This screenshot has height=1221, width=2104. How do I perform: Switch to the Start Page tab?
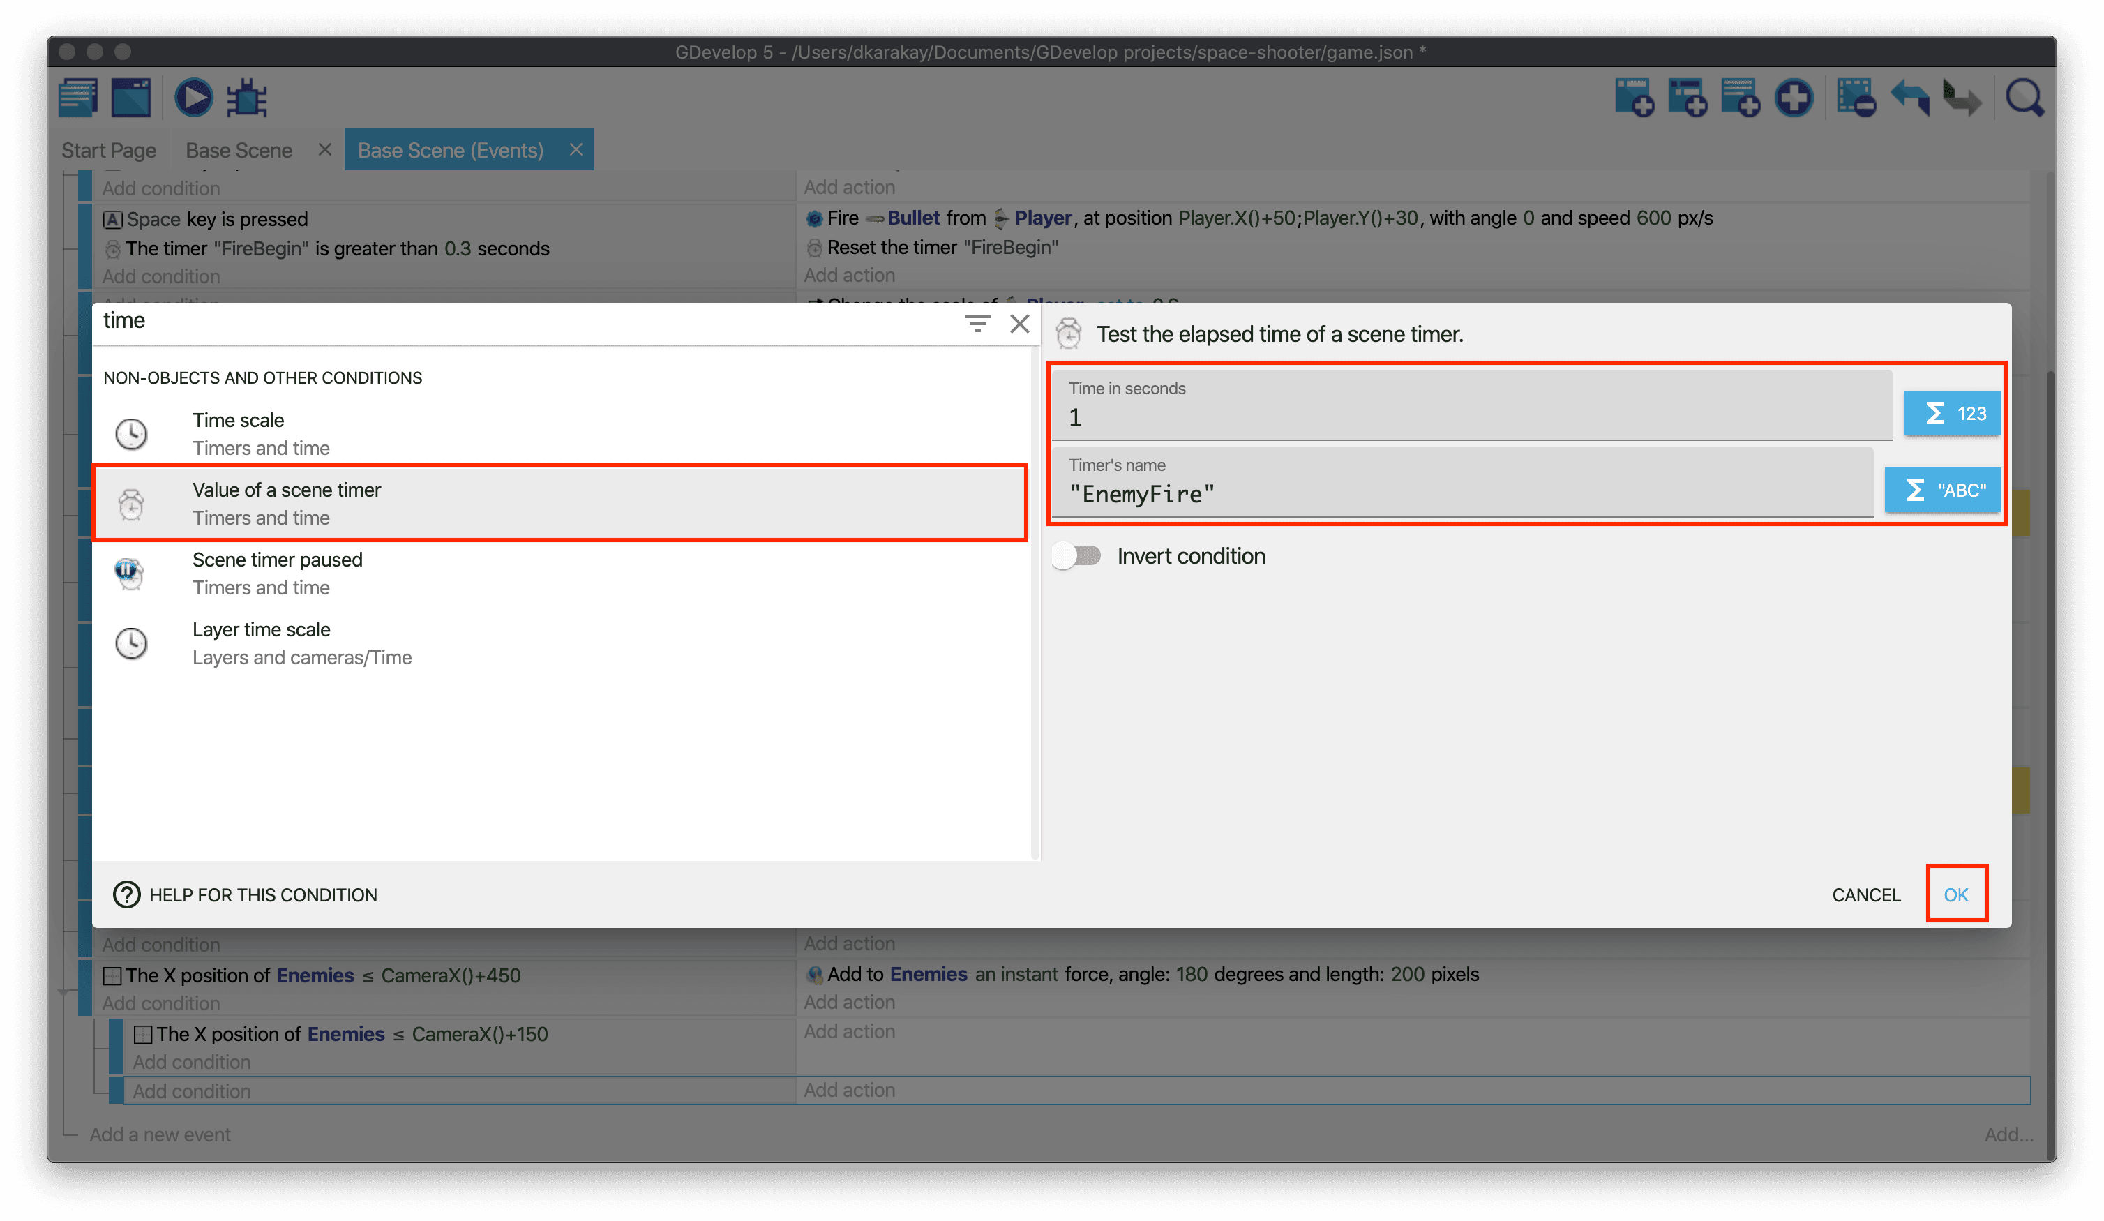click(x=109, y=150)
